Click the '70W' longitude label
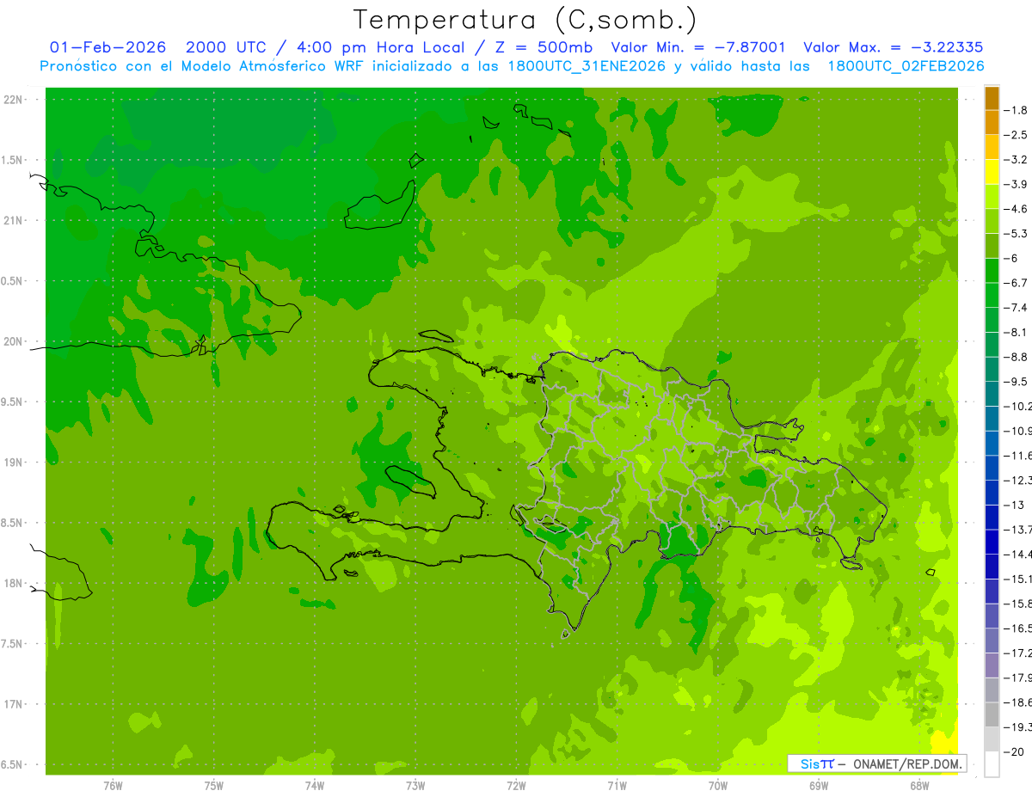1032x797 pixels. pyautogui.click(x=718, y=786)
